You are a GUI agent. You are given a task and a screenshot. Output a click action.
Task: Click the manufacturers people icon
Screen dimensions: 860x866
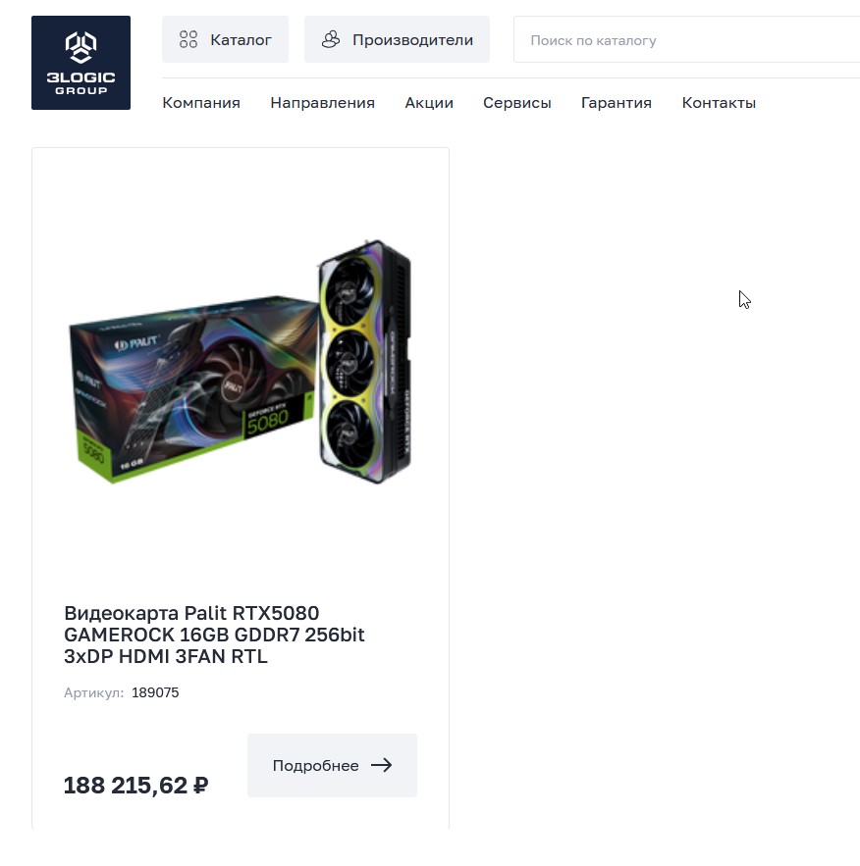(331, 39)
